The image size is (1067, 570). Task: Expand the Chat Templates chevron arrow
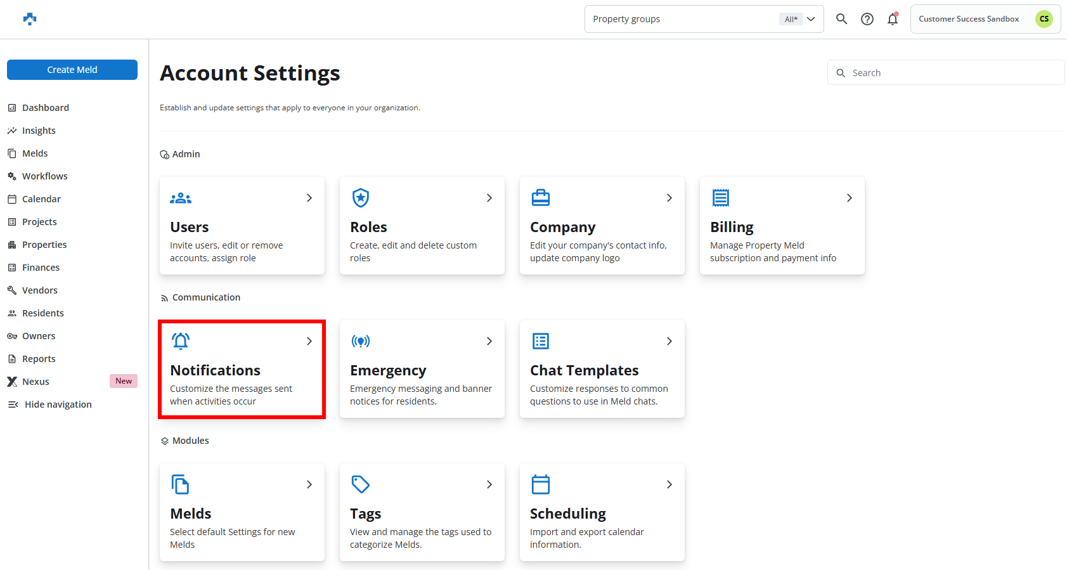(669, 341)
